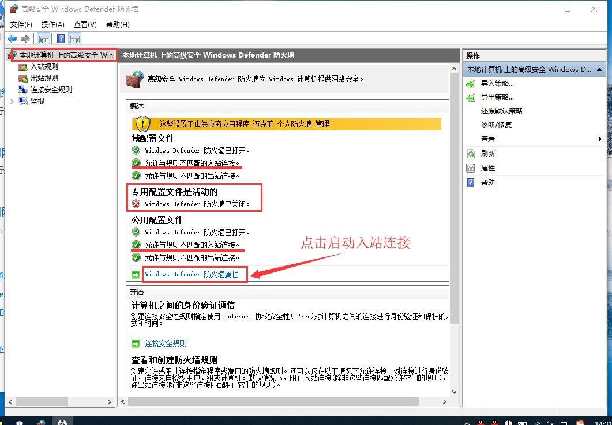Click 还原默认策略 in the actions pane
The image size is (612, 425).
point(502,111)
